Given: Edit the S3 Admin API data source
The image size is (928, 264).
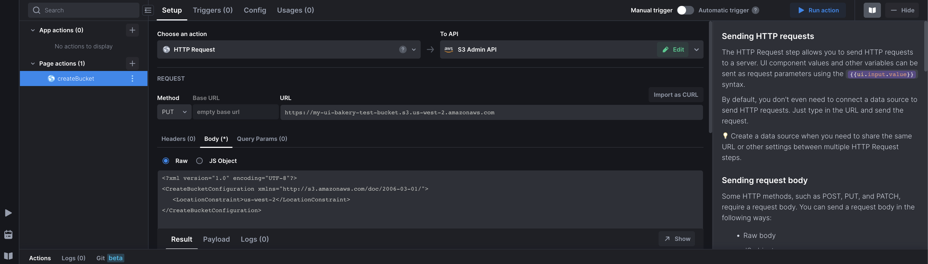Looking at the screenshot, I should tap(673, 50).
